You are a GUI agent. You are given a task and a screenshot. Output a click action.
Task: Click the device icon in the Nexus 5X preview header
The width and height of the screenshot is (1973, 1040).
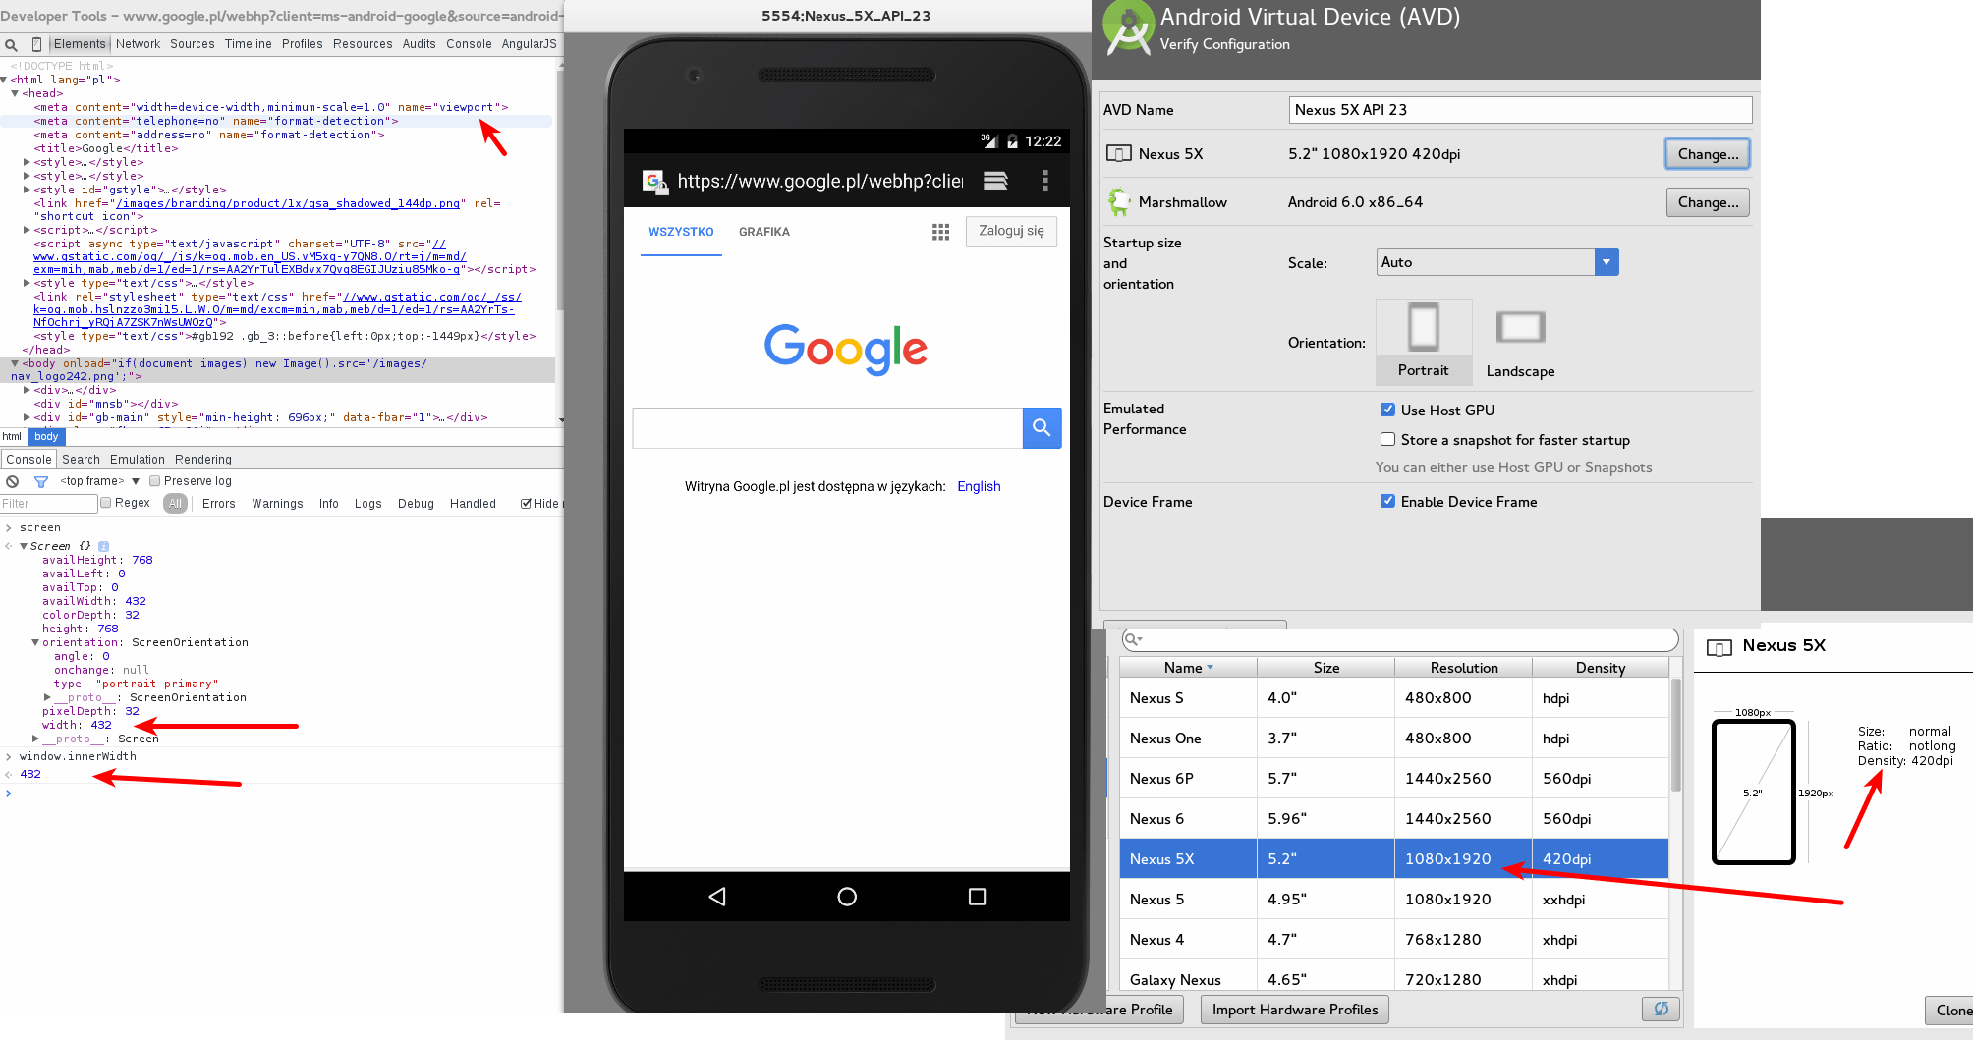[x=1719, y=647]
